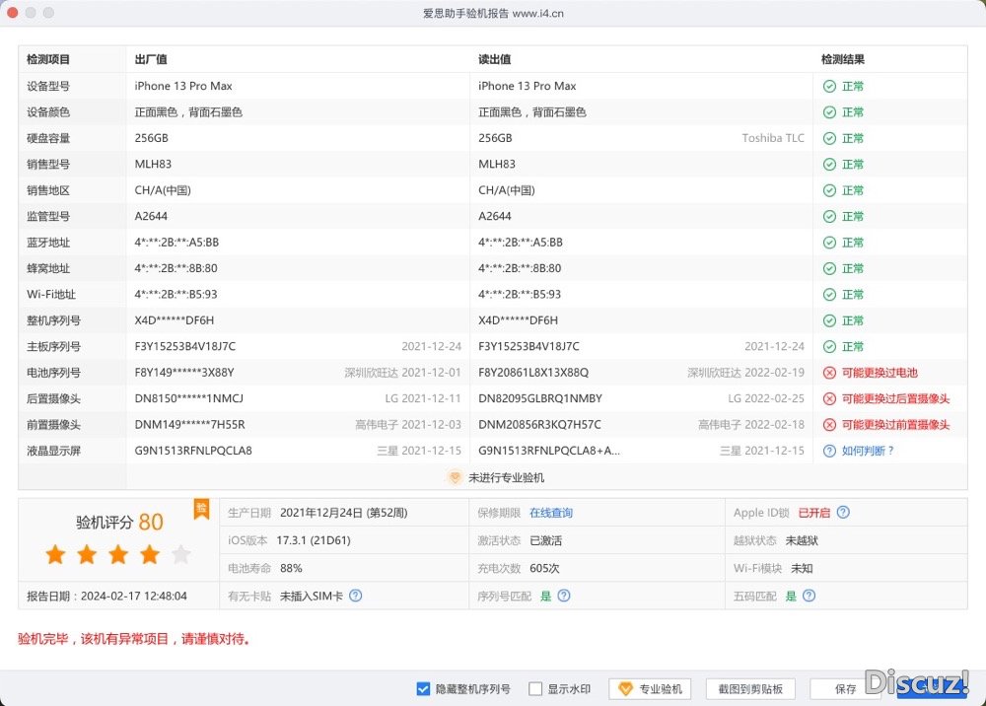Open the help icon next to Apple ID锁 已开启

coord(843,513)
